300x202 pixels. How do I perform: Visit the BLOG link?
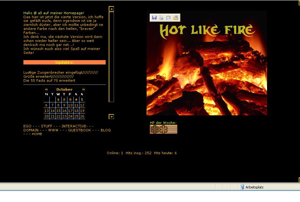coord(106,130)
